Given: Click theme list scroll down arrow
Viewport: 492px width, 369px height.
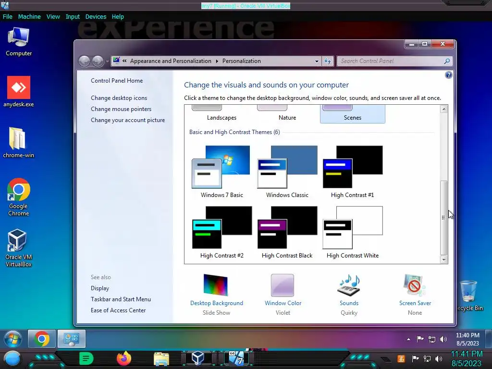Looking at the screenshot, I should (x=443, y=259).
